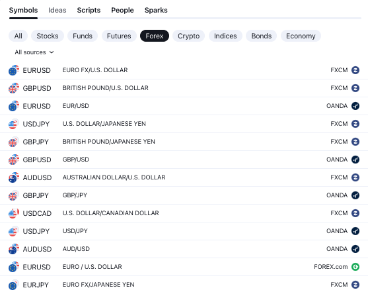Image resolution: width=368 pixels, height=292 pixels.
Task: Filter results by Stocks
Action: pyautogui.click(x=48, y=36)
